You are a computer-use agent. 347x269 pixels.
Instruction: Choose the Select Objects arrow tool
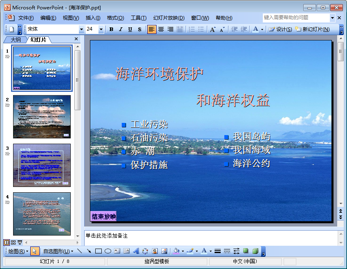(35, 251)
